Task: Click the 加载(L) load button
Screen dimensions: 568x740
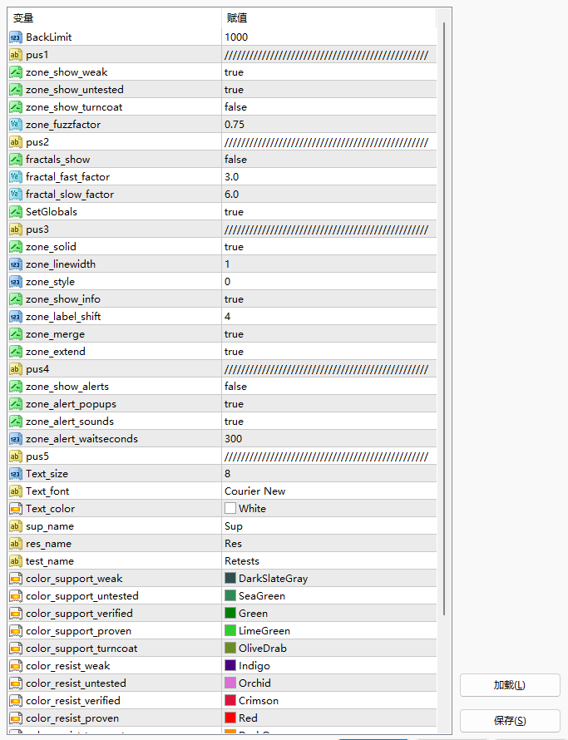Action: click(x=510, y=685)
